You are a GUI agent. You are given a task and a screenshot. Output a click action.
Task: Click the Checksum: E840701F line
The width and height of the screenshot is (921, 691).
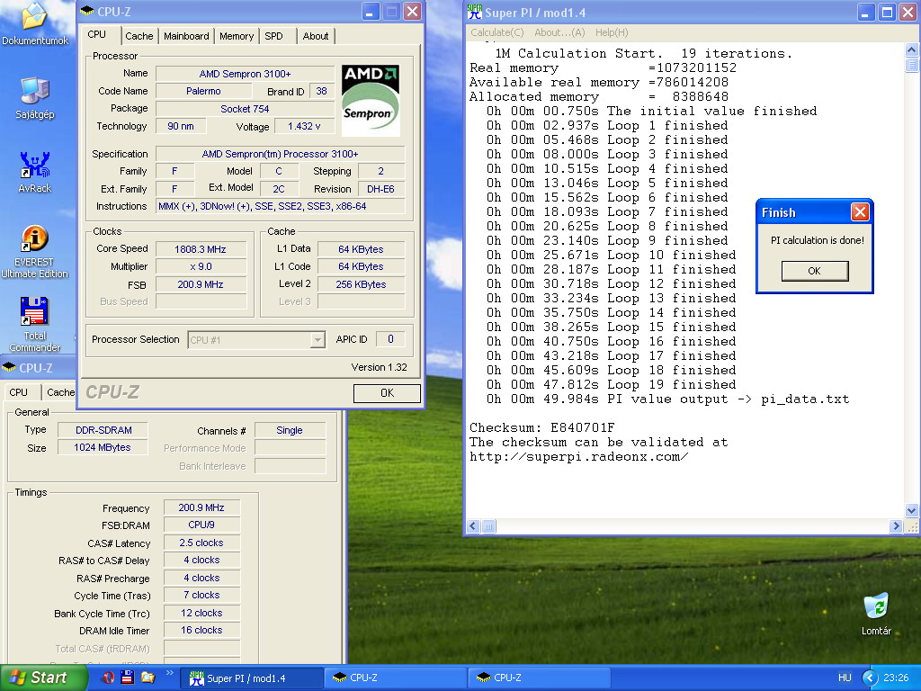click(x=542, y=427)
